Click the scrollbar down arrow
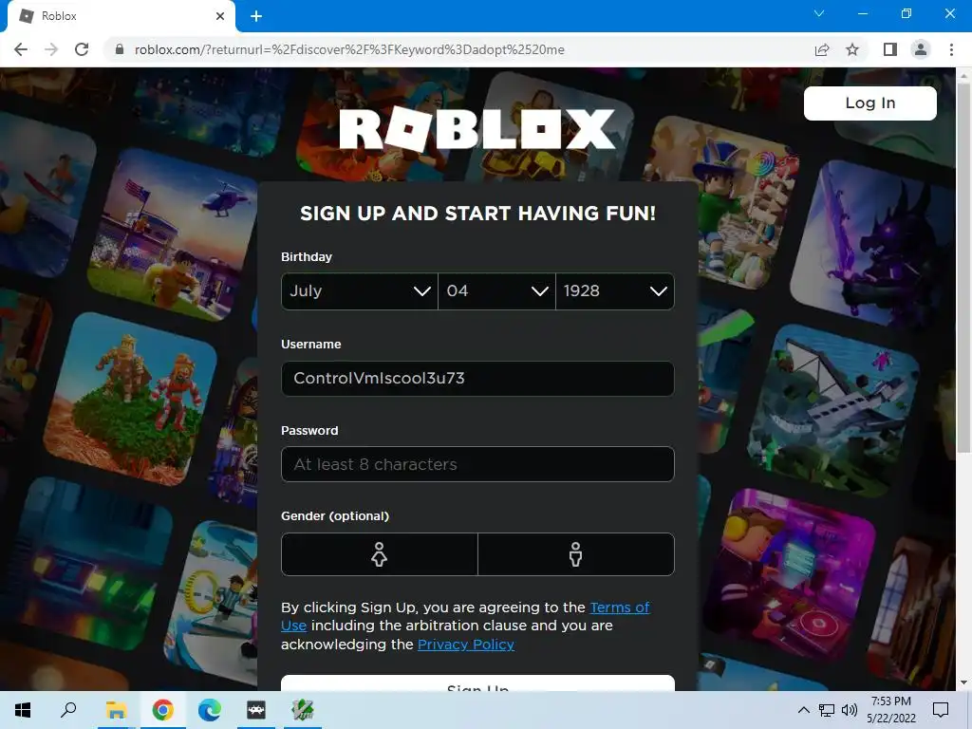 pos(963,682)
